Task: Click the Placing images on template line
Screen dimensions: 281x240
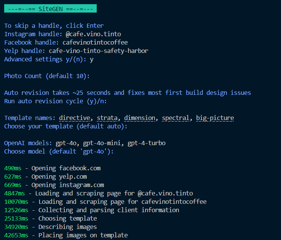Action: pyautogui.click(x=66, y=235)
